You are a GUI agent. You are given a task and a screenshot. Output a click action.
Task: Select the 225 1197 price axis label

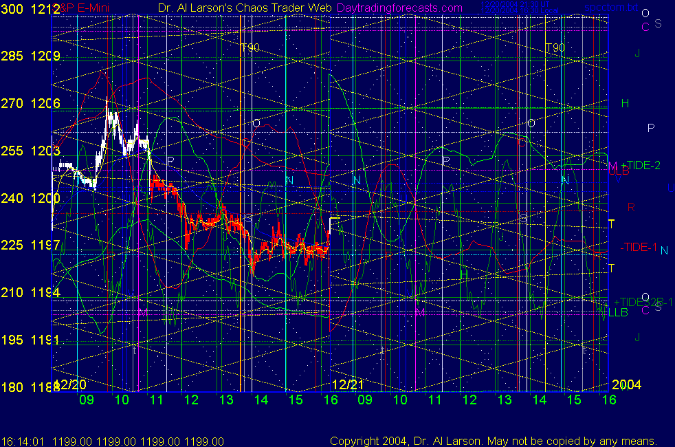coord(30,245)
